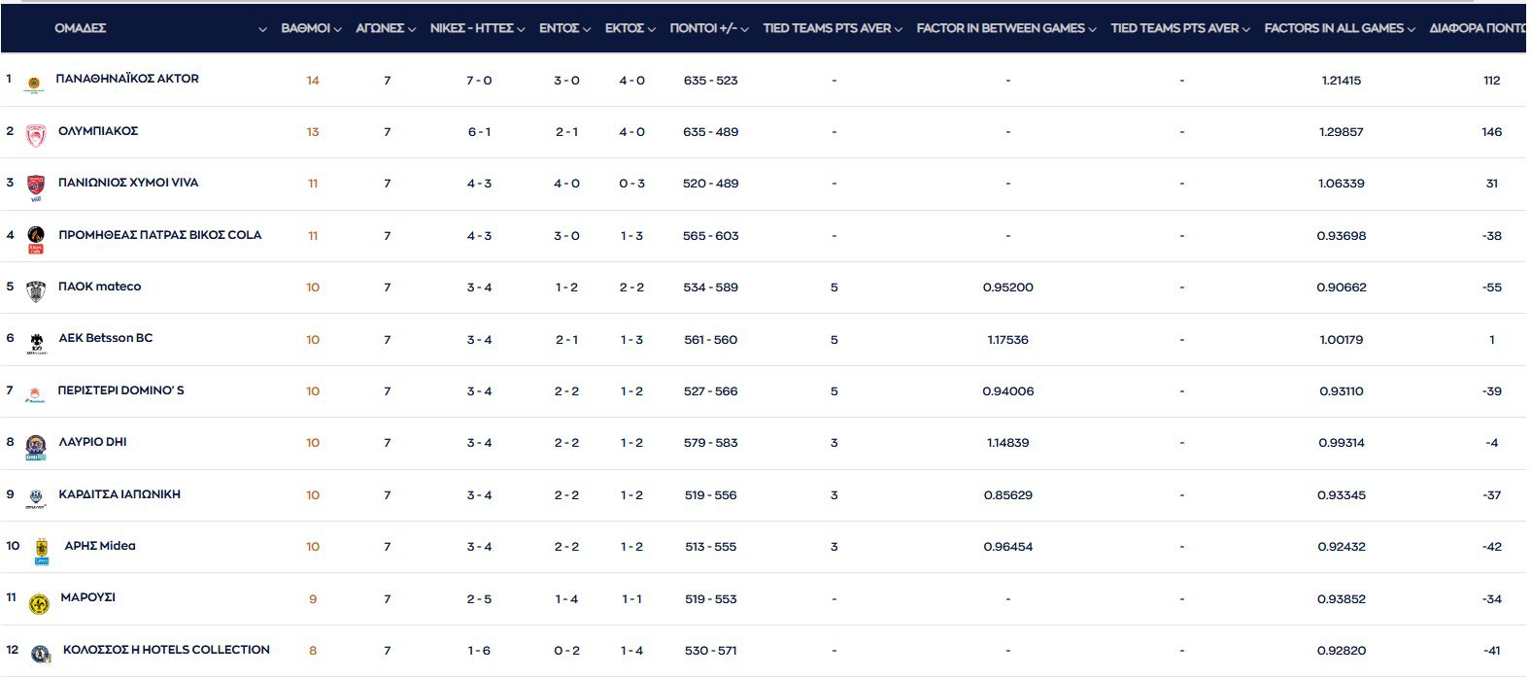Screen dimensions: 1531x677
Task: Sort by ΝΙΚΕΣ - ΗΤΤΕΣ column header
Action: [471, 28]
